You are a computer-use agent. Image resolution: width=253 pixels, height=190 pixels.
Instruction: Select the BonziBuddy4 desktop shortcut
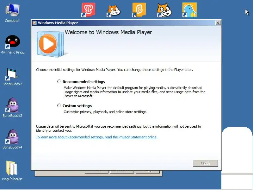[12, 139]
